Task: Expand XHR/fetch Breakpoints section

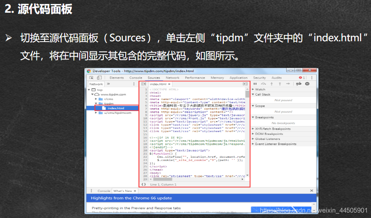Action: 253,129
